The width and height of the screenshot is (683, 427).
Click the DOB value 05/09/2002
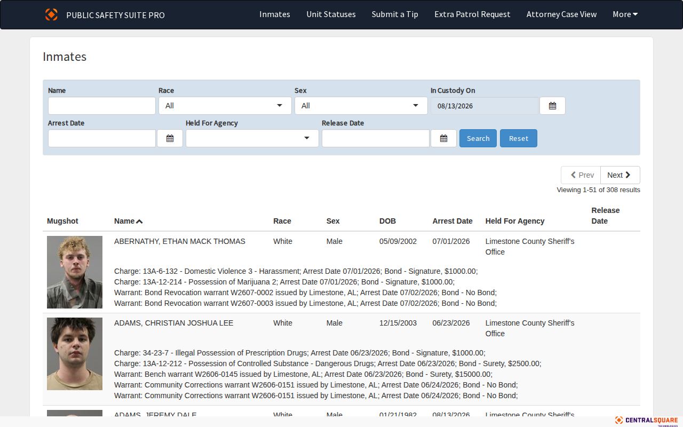click(398, 241)
